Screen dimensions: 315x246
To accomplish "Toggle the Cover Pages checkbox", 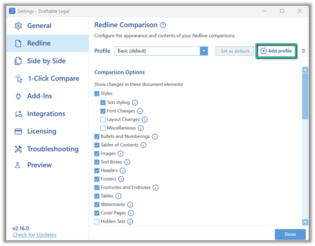I will pos(97,213).
